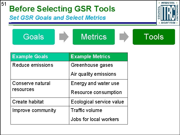Click the arrow between Metrics and Tools
Image resolution: width=180 pixels, height=135 pixels.
(124, 37)
